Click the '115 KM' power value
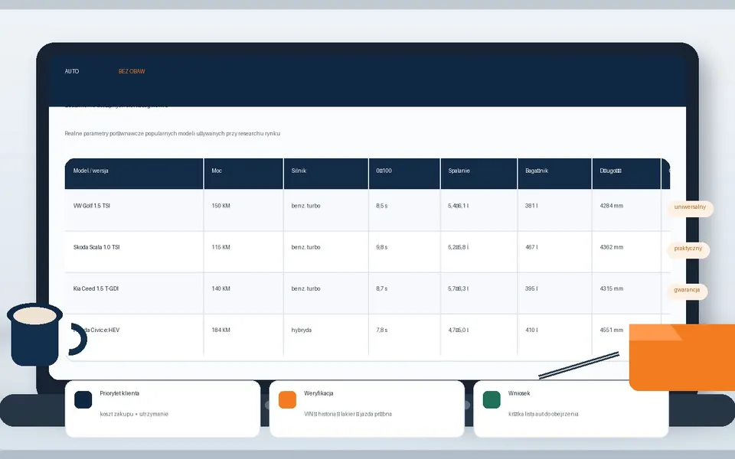Viewport: 735px width, 459px height. (220, 247)
